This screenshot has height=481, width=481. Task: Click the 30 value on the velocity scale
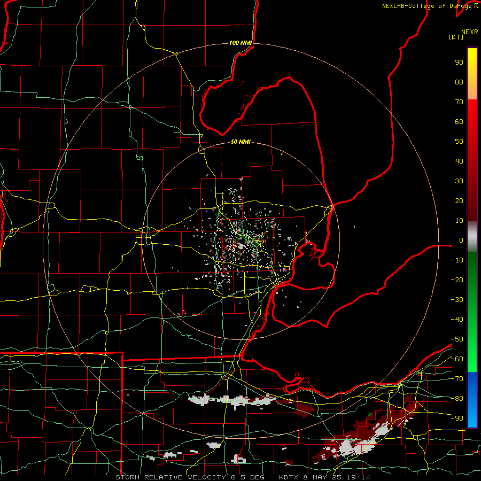pyautogui.click(x=459, y=181)
